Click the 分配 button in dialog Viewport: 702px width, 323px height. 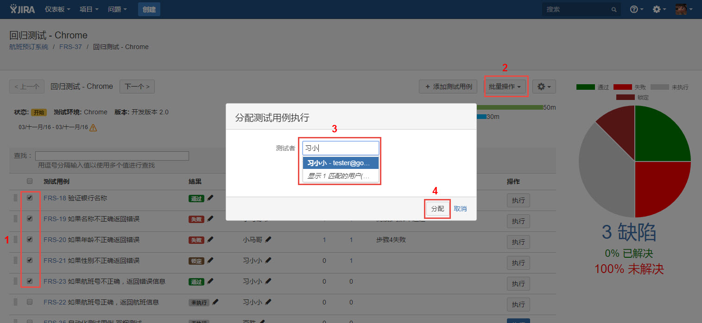[438, 209]
